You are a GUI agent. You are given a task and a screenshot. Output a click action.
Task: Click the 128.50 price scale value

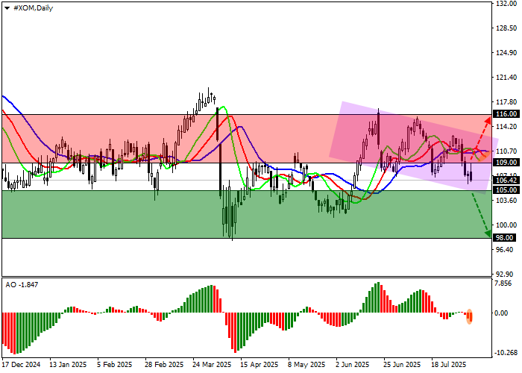point(506,28)
